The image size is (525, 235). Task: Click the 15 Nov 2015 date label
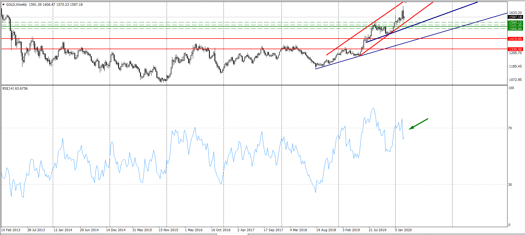click(168, 230)
